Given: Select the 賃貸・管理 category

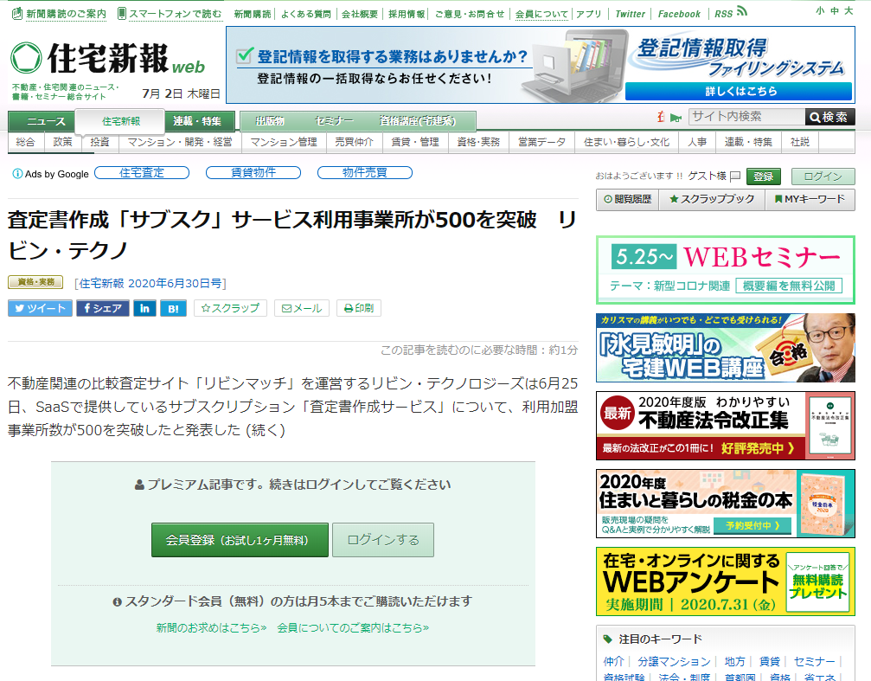Looking at the screenshot, I should 415,142.
